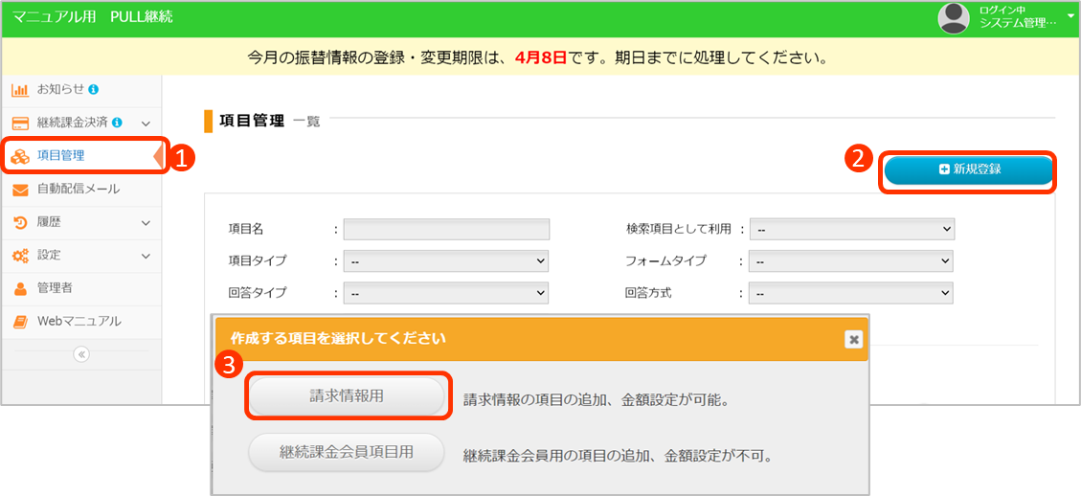1081x496 pixels.
Task: Expand the 履歴 submenu chevron
Action: (x=146, y=223)
